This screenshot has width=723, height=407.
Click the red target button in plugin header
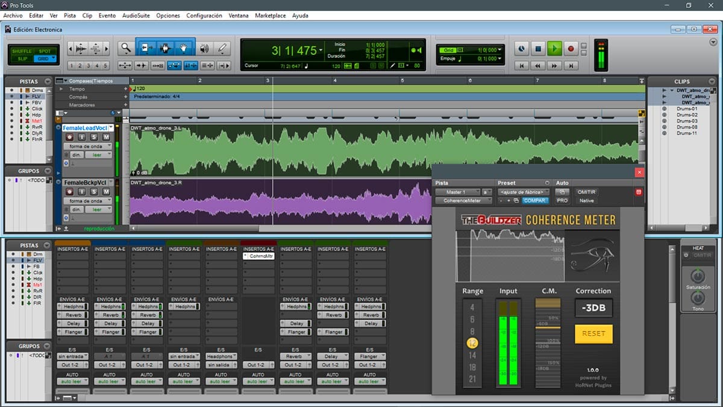639,192
